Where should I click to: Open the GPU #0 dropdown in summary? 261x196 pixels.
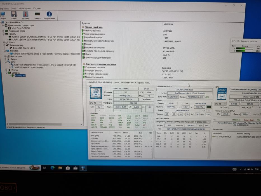pyautogui.click(x=220, y=104)
